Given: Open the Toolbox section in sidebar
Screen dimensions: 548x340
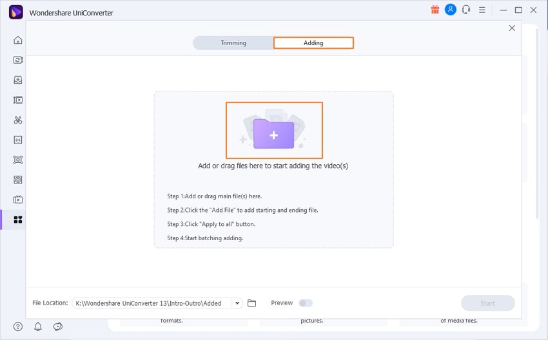Looking at the screenshot, I should [x=18, y=220].
